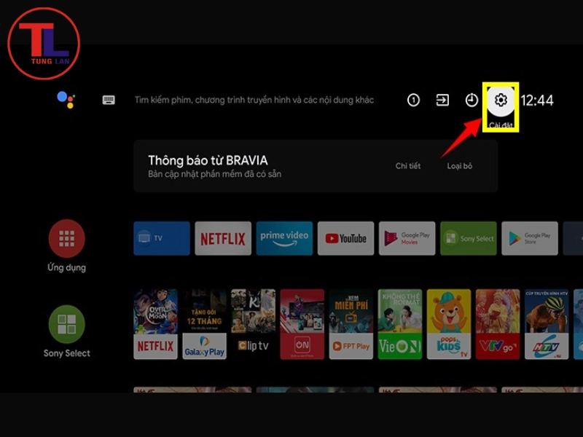Open Google Play Movies
This screenshot has height=437, width=583.
407,238
